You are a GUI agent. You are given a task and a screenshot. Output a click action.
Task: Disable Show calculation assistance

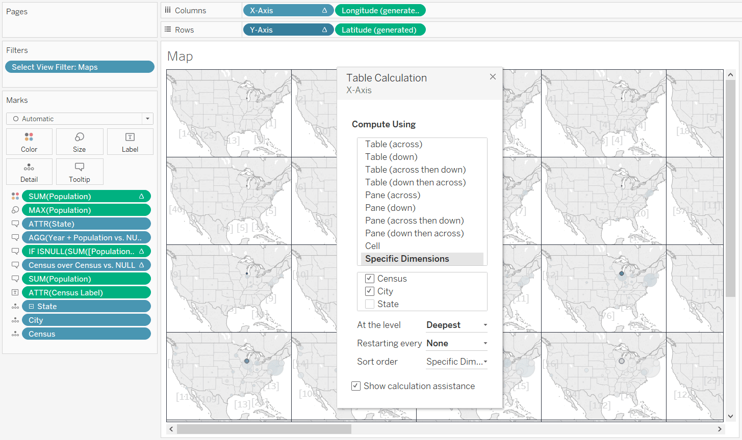[x=356, y=386]
